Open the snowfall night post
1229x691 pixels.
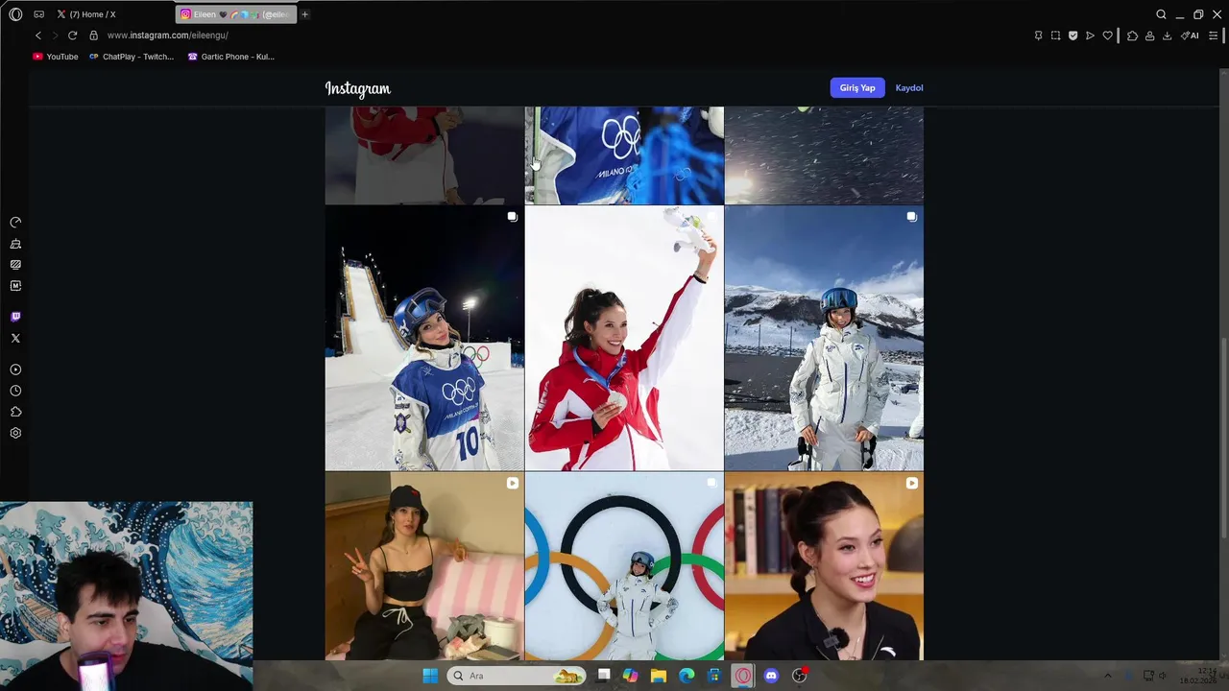click(x=824, y=155)
